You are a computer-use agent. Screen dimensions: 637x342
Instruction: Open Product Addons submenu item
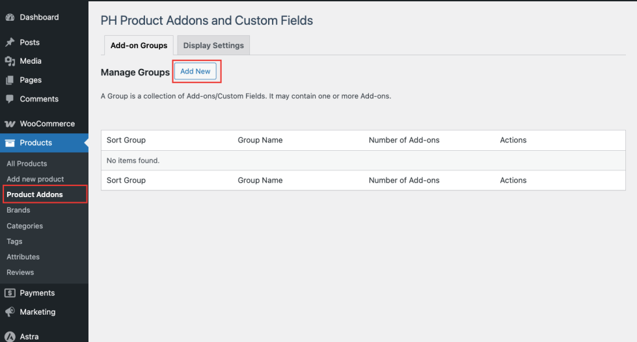pyautogui.click(x=34, y=194)
